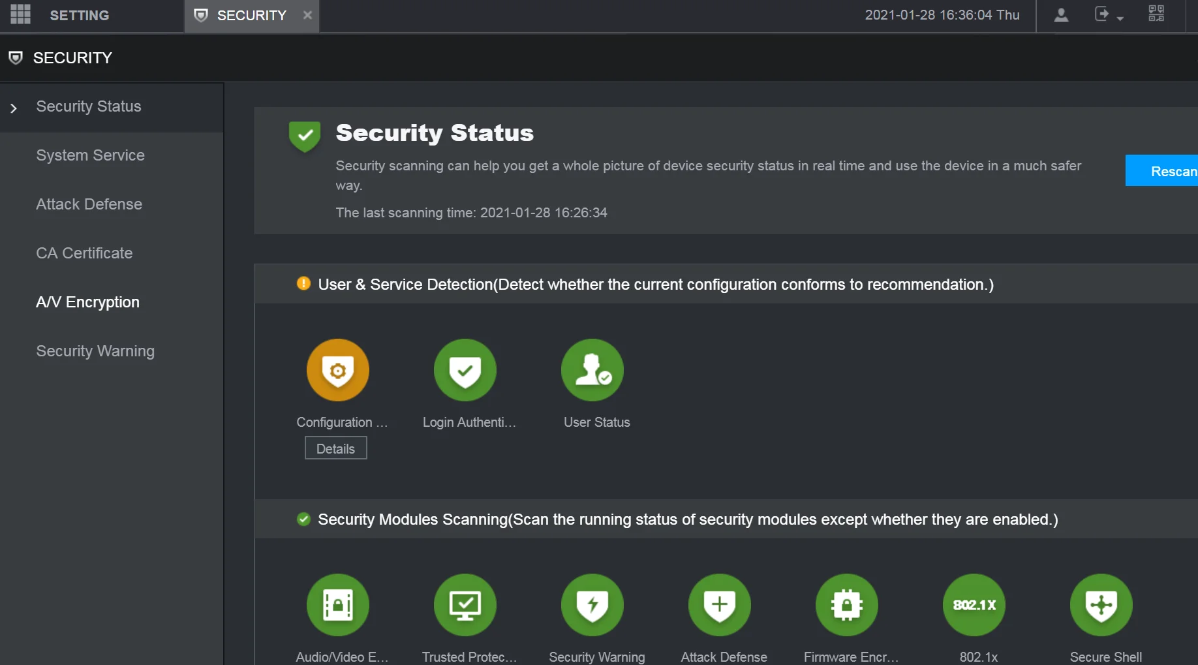Switch to the SETTING tab
The image size is (1198, 665).
tap(79, 15)
